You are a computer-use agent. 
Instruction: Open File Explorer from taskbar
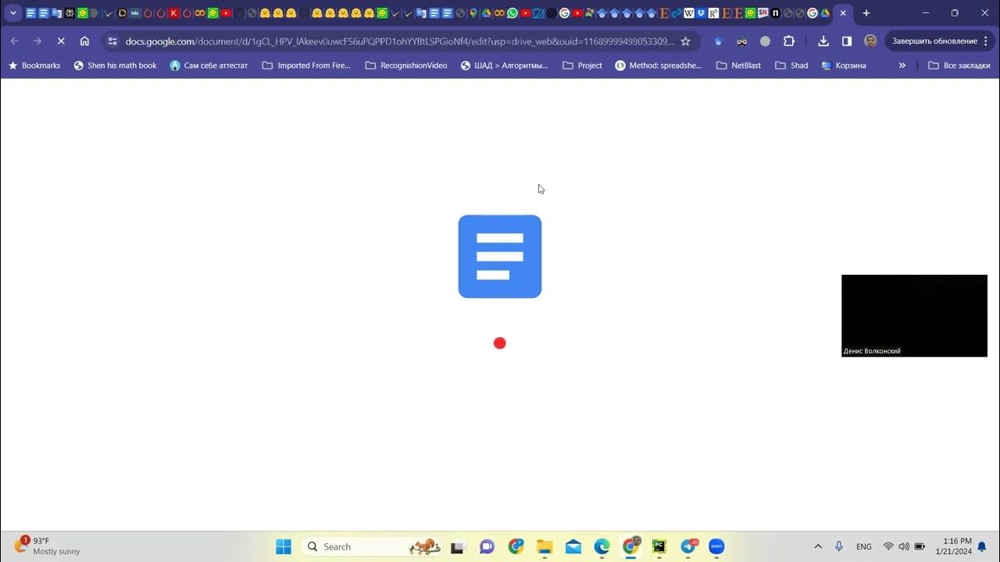point(545,546)
